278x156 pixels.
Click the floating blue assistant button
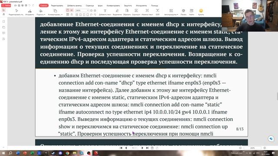[271, 139]
